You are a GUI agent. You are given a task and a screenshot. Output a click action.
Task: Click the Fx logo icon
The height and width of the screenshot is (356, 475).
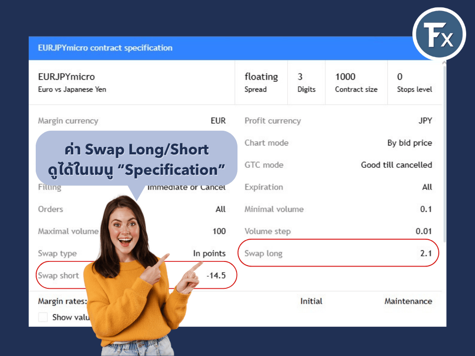(439, 34)
